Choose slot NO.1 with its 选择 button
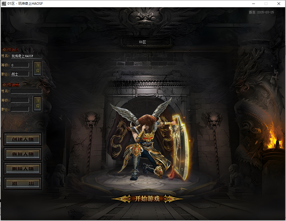 click(37, 69)
